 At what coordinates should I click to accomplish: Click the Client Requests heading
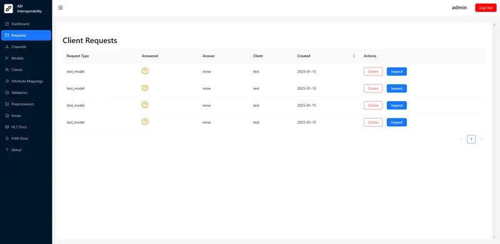90,41
